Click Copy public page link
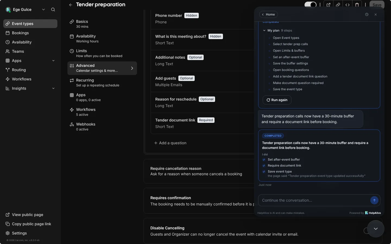Viewport: 391px width, 244px height. pos(30,224)
